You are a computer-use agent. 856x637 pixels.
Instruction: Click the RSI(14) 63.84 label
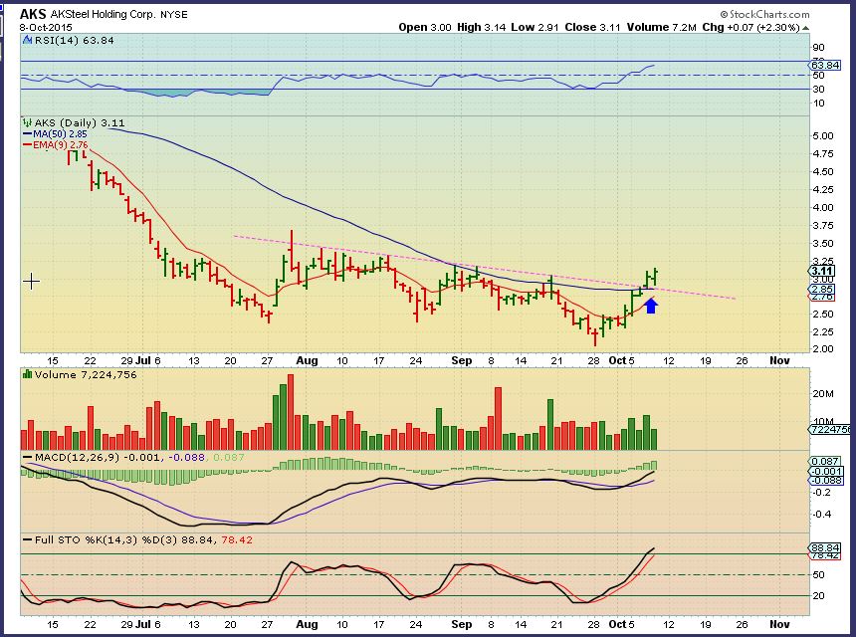(x=74, y=41)
